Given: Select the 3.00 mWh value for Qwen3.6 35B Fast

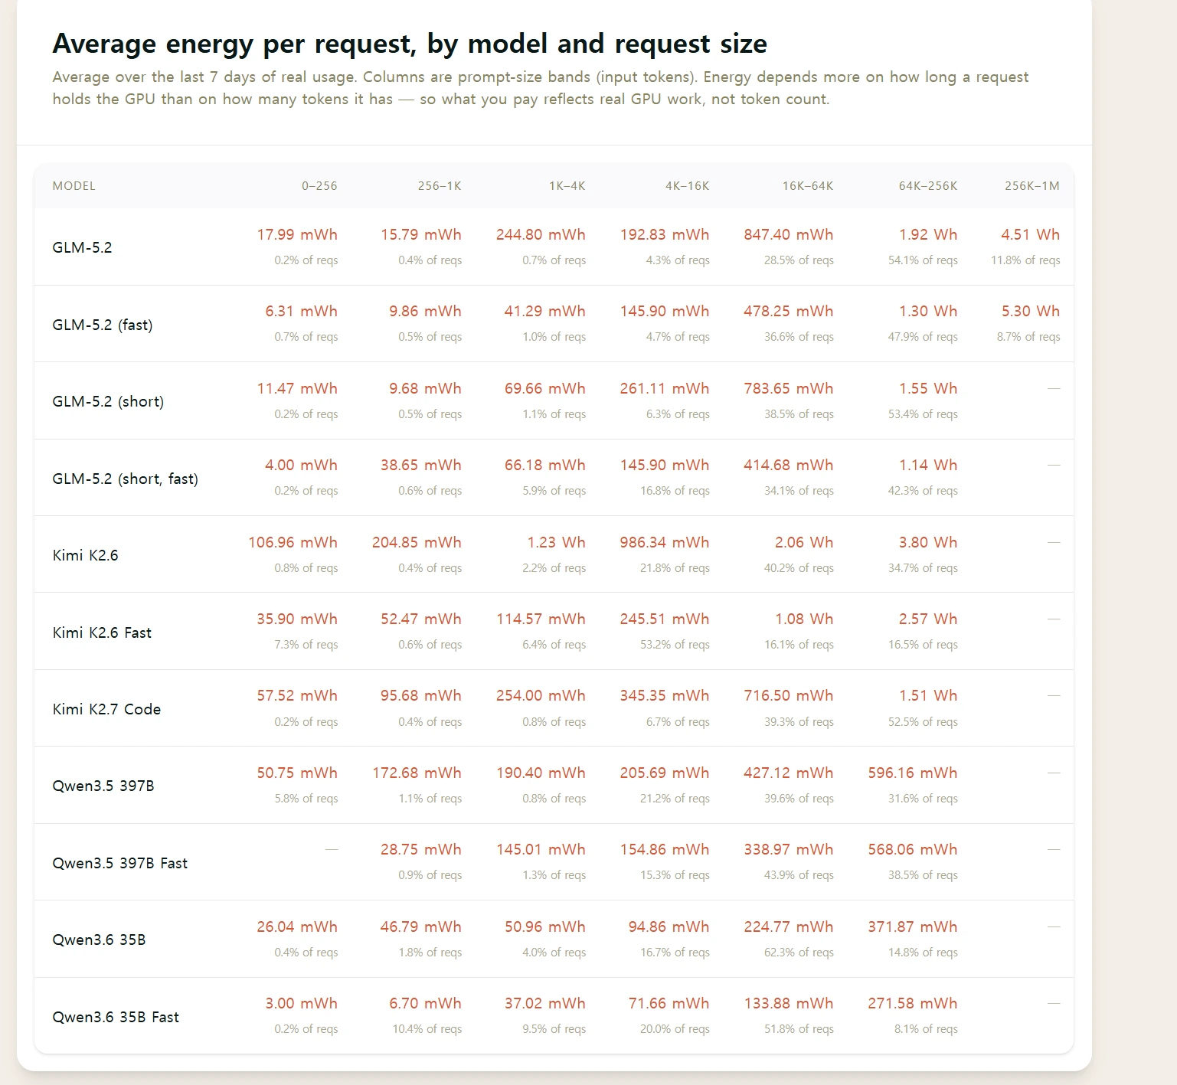Looking at the screenshot, I should pyautogui.click(x=302, y=1003).
